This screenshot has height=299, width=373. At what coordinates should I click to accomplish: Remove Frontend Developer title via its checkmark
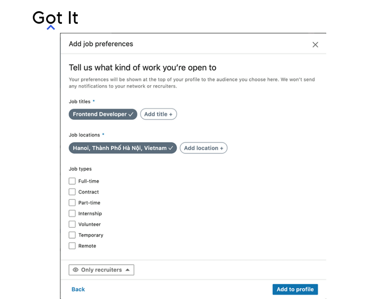(131, 114)
